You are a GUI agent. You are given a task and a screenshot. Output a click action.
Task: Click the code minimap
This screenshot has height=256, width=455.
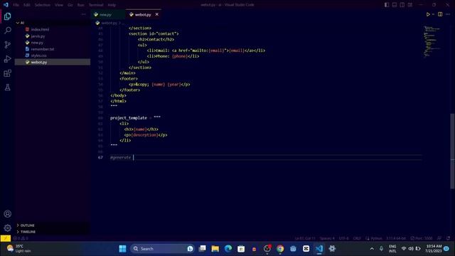tap(432, 41)
